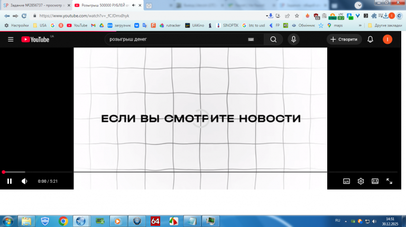
Task: Seek on the video progress bar
Action: pyautogui.click(x=200, y=172)
